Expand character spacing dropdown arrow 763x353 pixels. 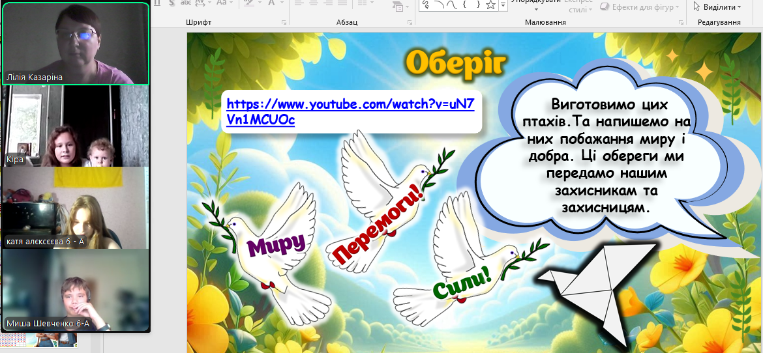[x=209, y=3]
